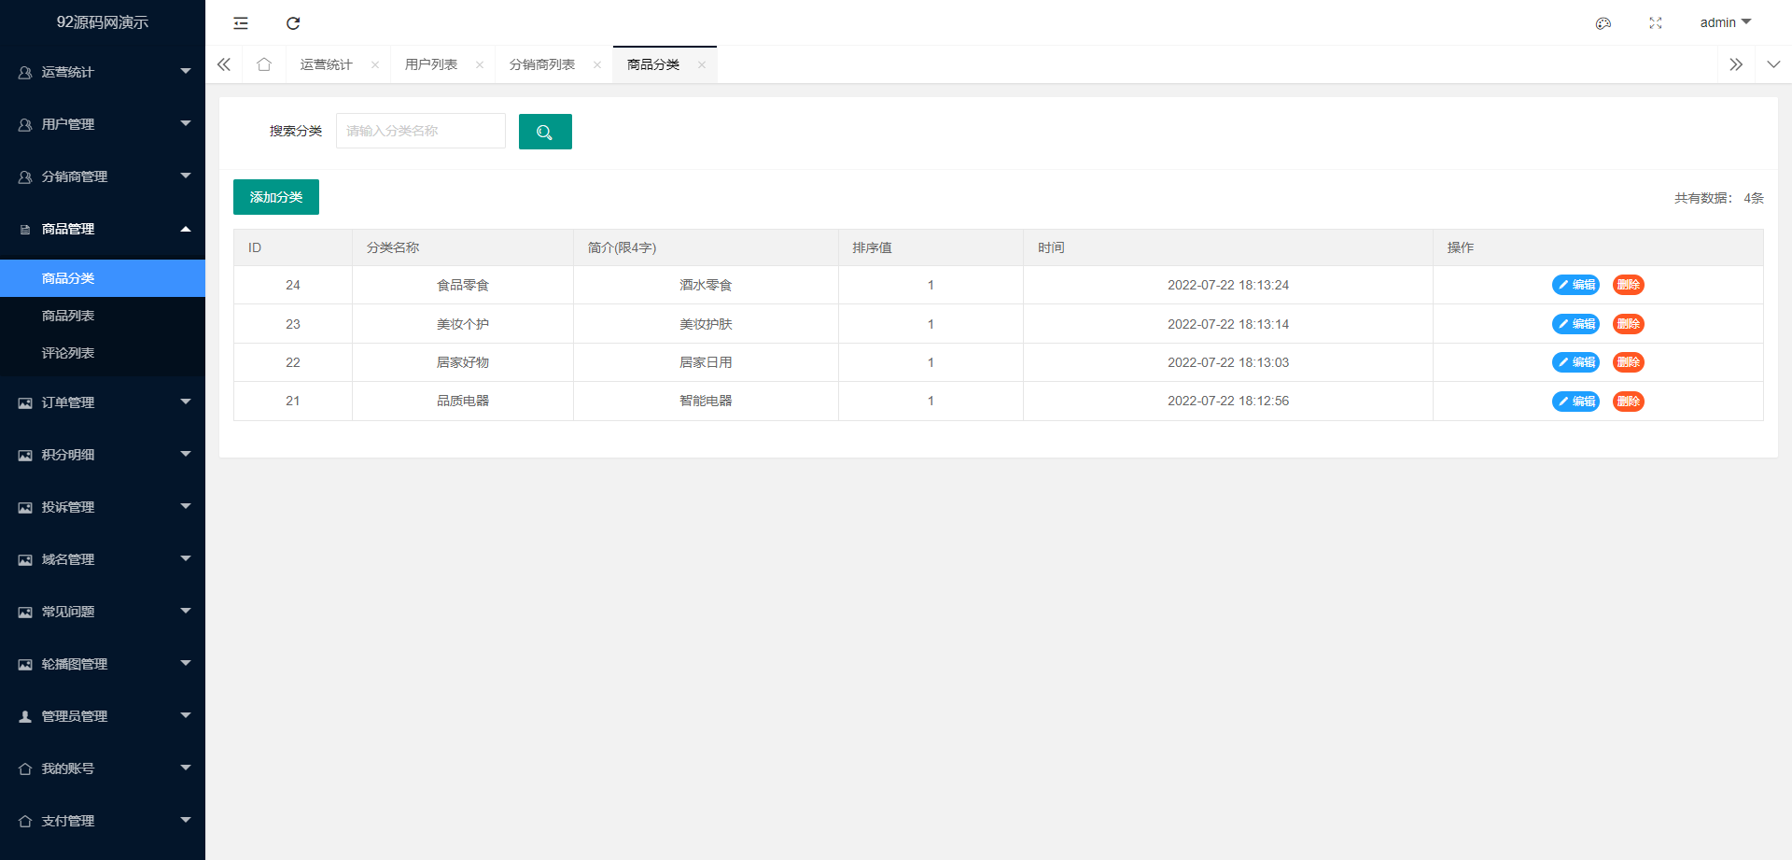Screen dimensions: 1792x860
Task: Expand the 订单管理 sidebar menu
Action: 103,402
